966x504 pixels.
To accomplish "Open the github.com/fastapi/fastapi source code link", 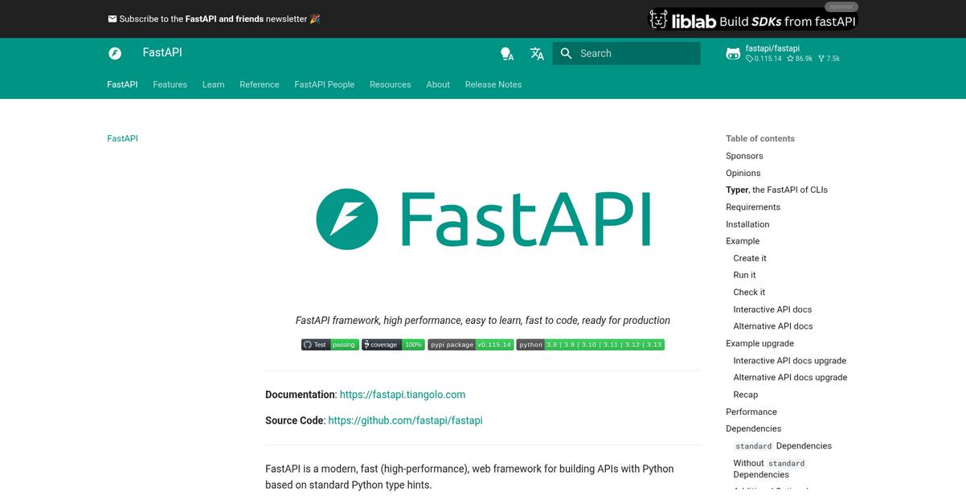I will 406,420.
